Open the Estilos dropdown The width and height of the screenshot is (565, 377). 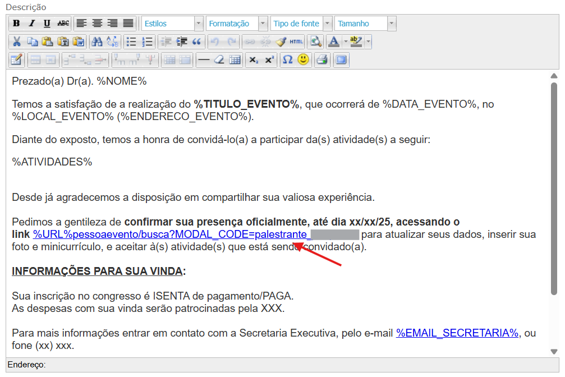(x=172, y=24)
